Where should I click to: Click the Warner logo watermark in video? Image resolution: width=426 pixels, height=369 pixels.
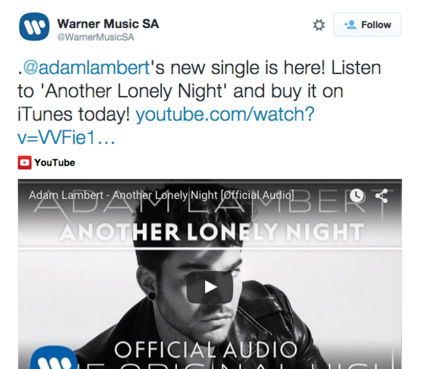(x=54, y=357)
